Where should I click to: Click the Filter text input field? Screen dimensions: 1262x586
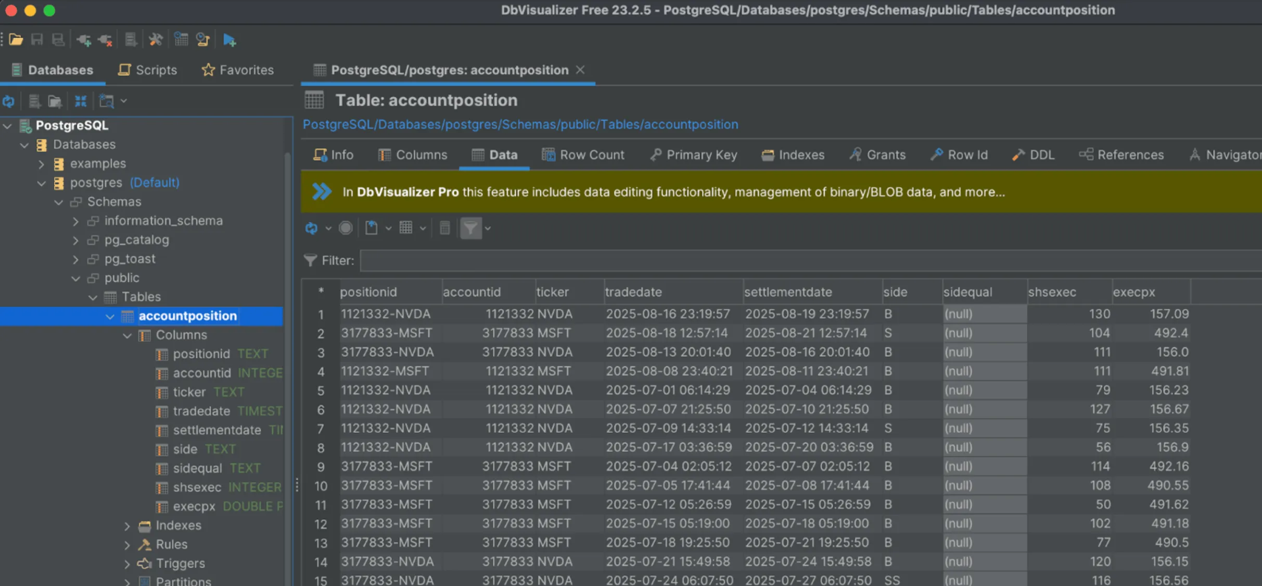click(811, 261)
